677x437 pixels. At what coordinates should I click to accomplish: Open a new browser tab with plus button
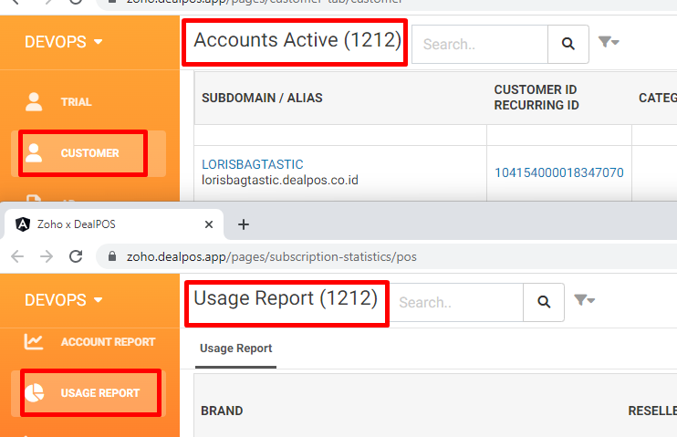[244, 224]
